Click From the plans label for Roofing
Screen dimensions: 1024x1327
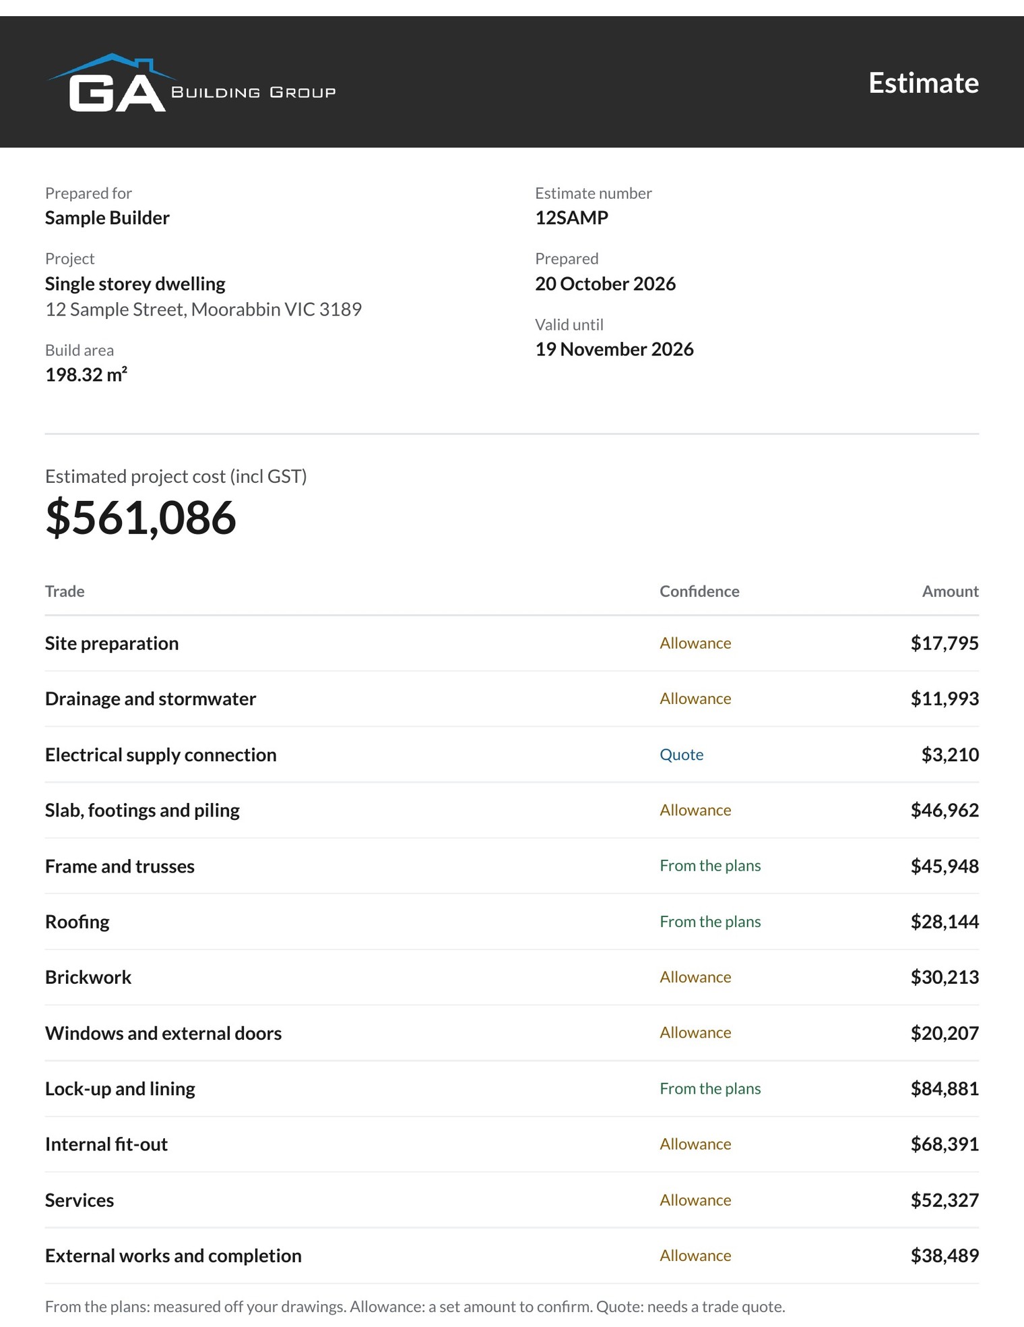click(710, 922)
